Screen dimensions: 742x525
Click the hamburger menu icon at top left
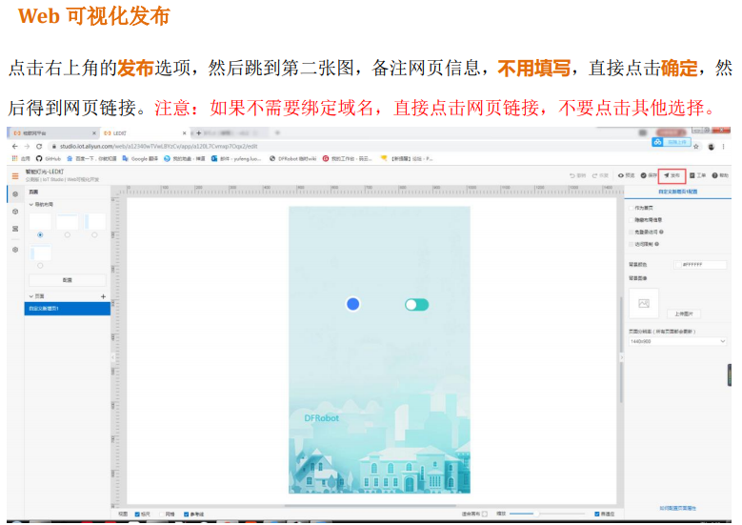(14, 176)
